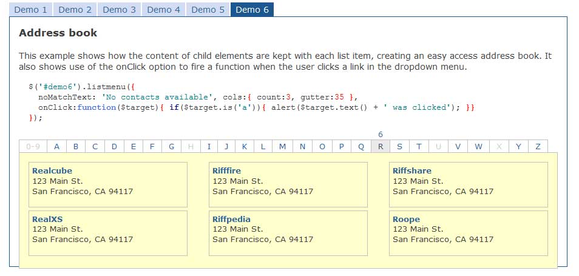Pick letter D in the alphabet bar
Screen dimensions: 579x276
pyautogui.click(x=114, y=146)
